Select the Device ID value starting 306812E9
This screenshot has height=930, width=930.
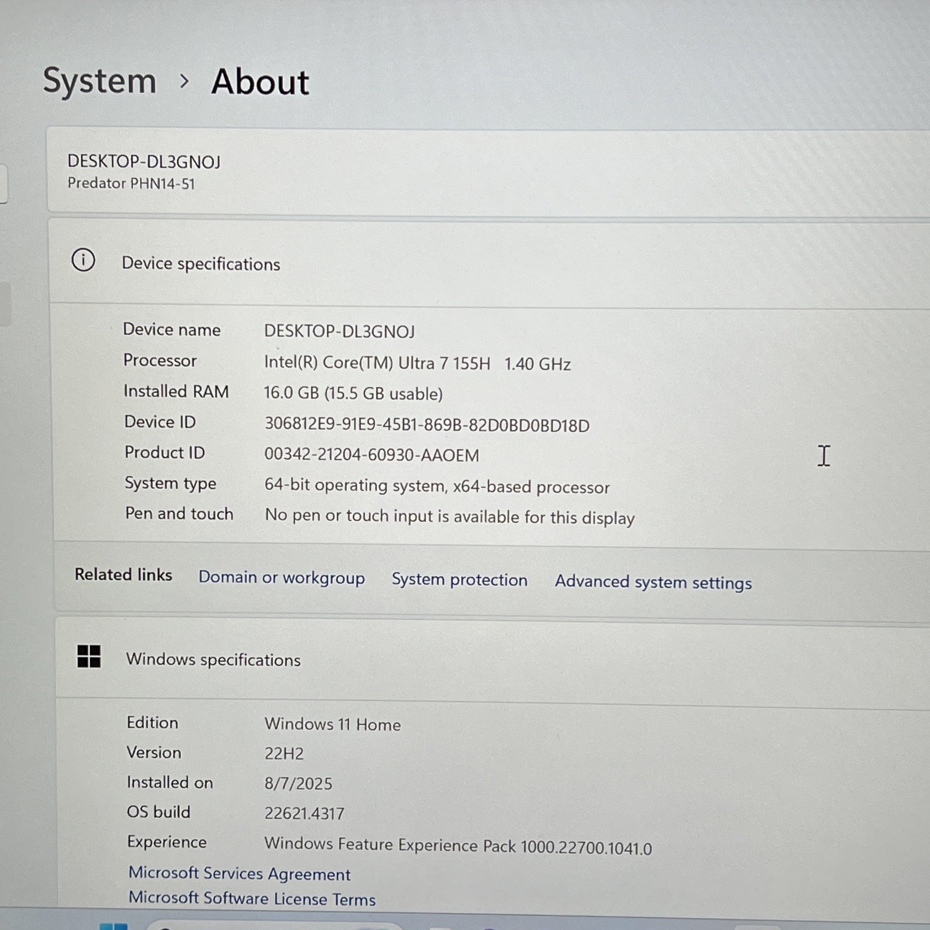tap(427, 425)
